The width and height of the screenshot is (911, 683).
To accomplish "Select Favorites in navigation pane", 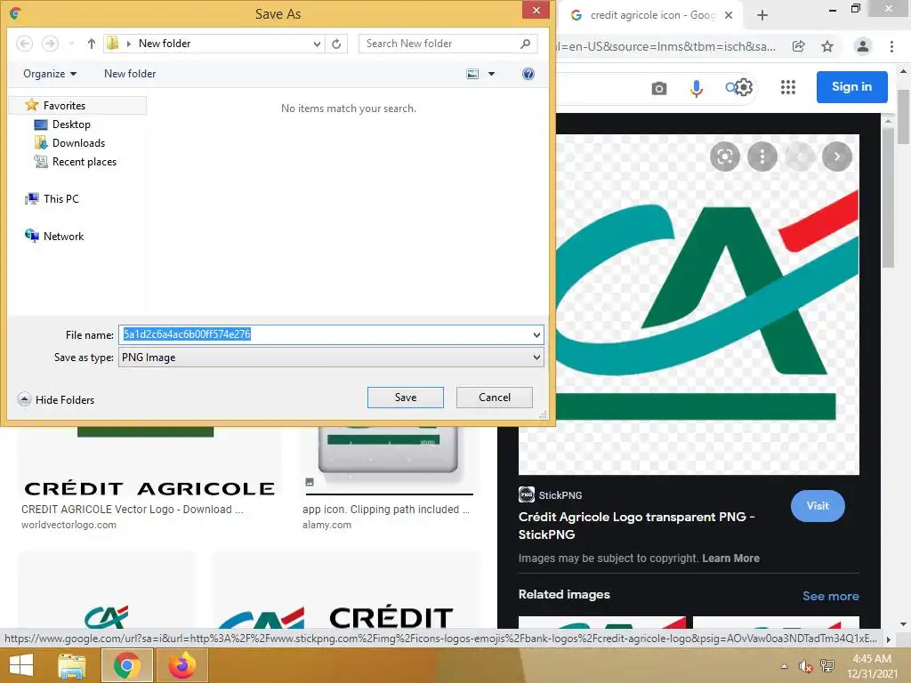I will point(78,106).
